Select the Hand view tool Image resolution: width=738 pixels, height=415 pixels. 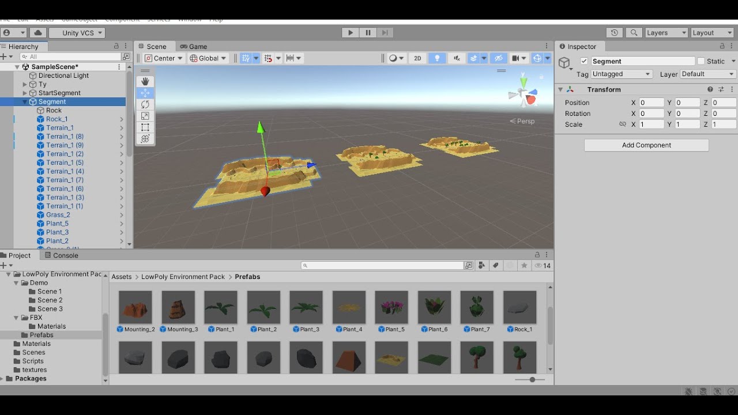tap(145, 81)
